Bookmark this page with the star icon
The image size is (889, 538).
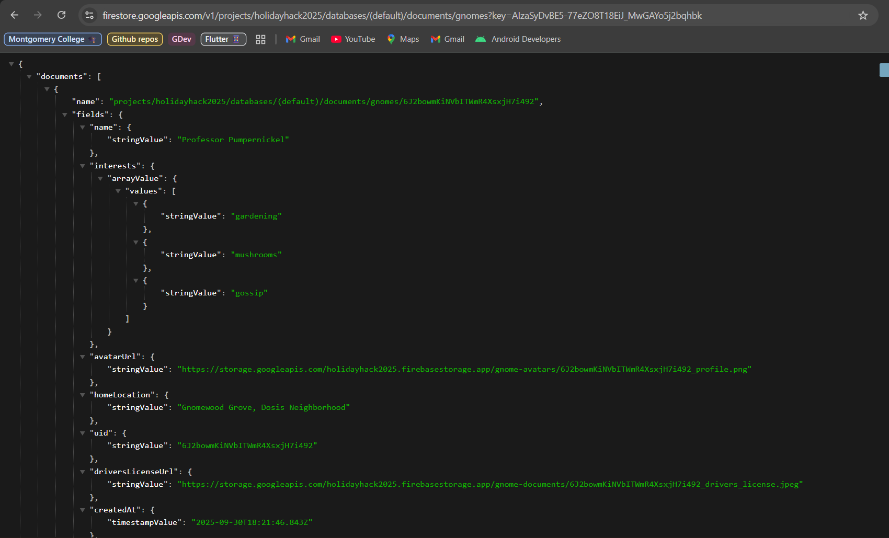(x=863, y=15)
